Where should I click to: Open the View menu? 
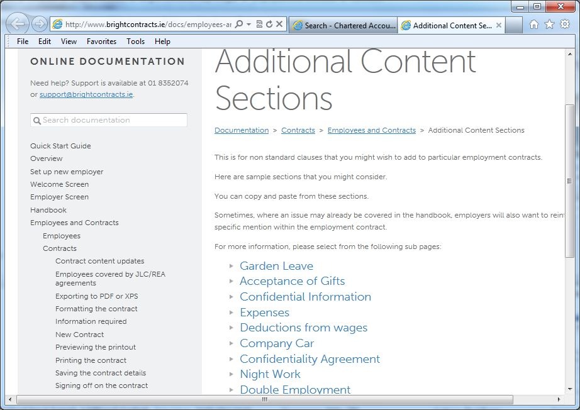click(x=69, y=42)
